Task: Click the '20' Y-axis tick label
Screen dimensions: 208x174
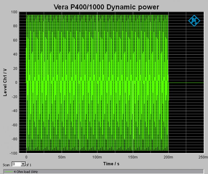Action: coord(15,69)
